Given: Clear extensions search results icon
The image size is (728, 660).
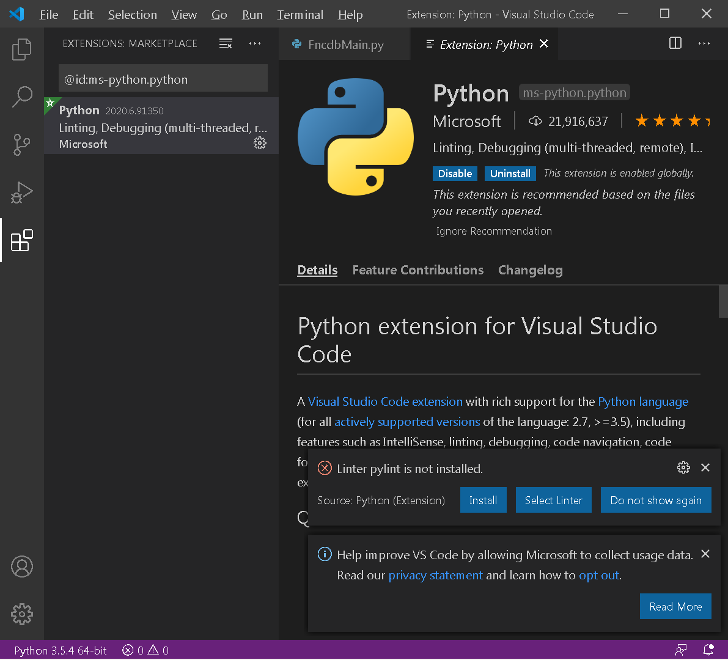Looking at the screenshot, I should coord(226,43).
